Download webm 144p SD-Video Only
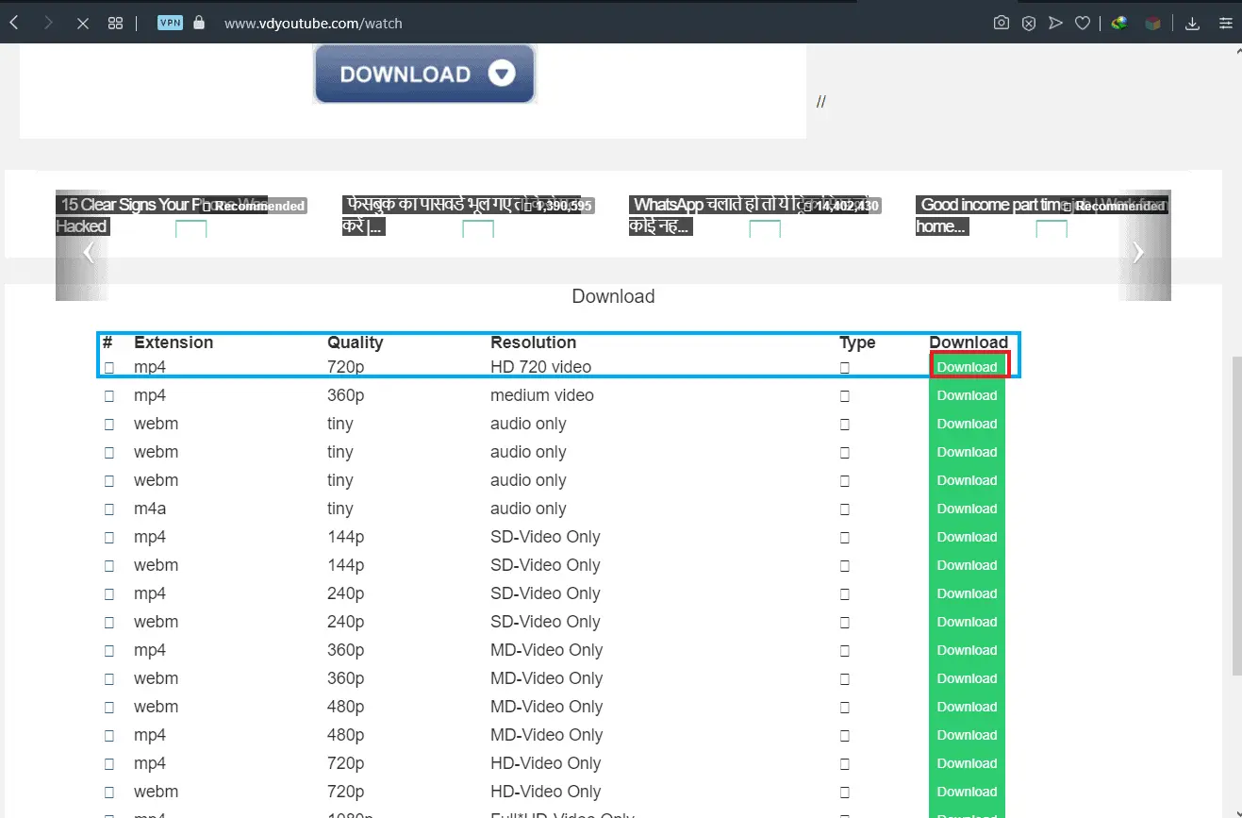The image size is (1242, 818). click(x=968, y=565)
